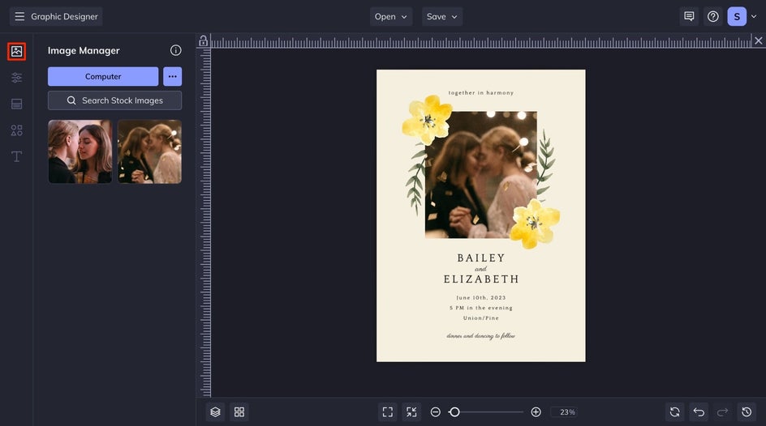Open the Image Manager sidebar tab
Screen dimensions: 766x426
click(x=16, y=51)
